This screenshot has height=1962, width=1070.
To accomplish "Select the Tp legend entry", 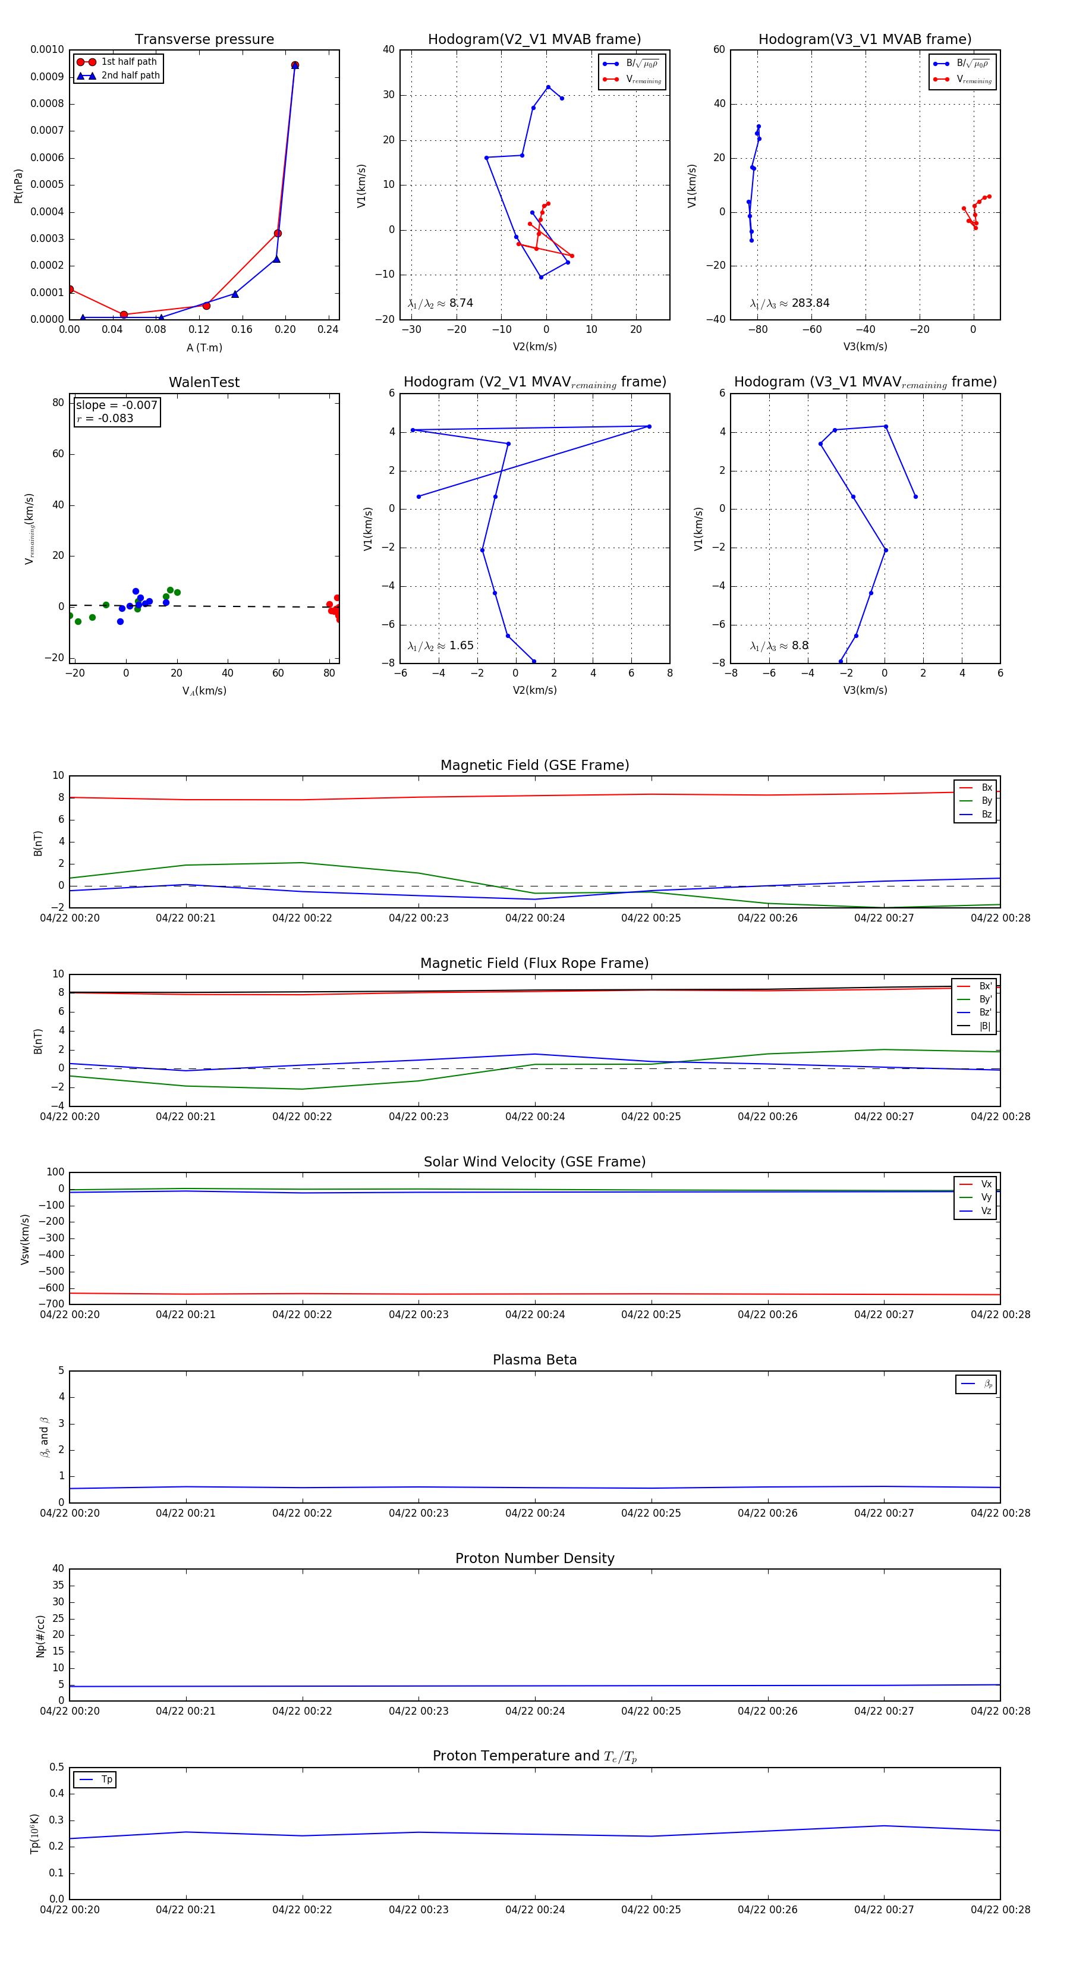I will 95,1779.
